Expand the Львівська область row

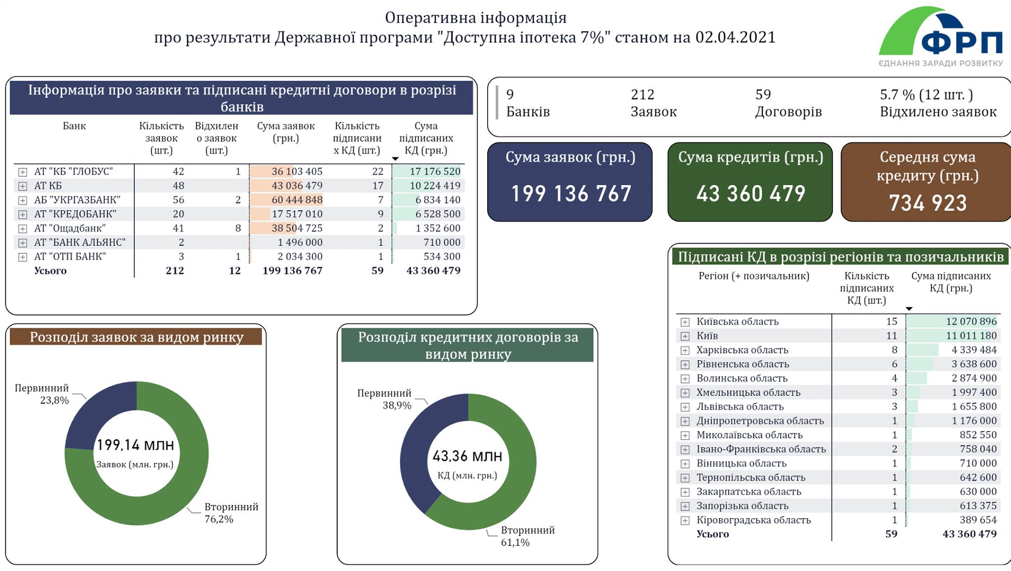pyautogui.click(x=685, y=407)
